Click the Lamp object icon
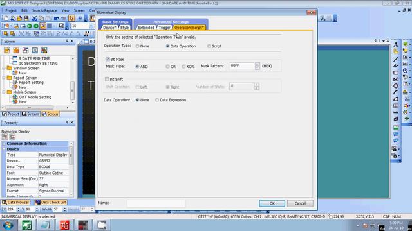 (406, 51)
